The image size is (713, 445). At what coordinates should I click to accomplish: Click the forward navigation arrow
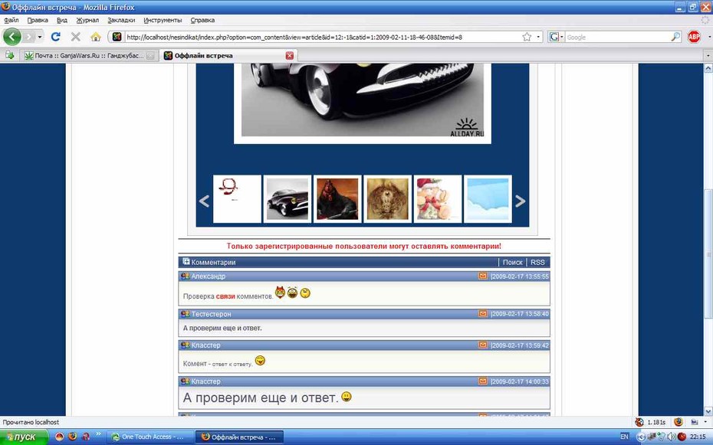[x=28, y=37]
